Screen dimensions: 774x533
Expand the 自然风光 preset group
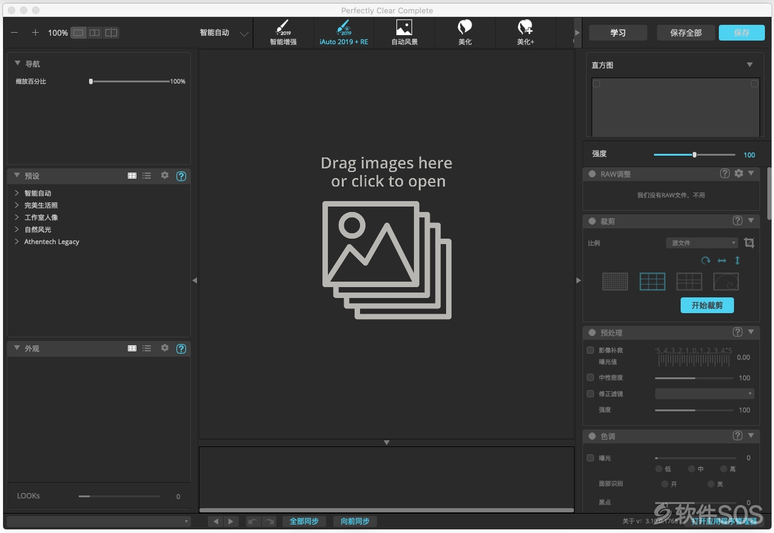pyautogui.click(x=16, y=230)
